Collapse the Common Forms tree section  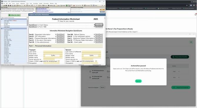pyautogui.click(x=2, y=29)
